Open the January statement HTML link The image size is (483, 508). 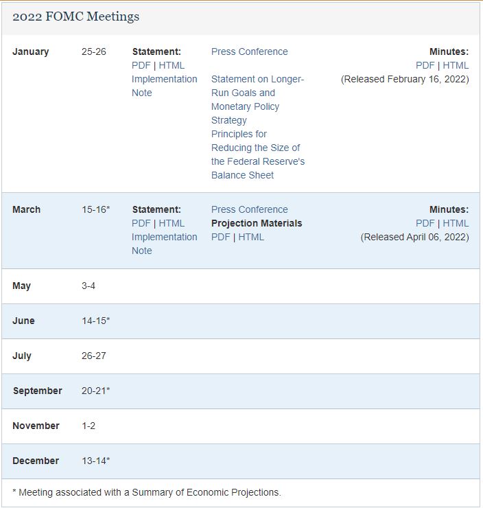coord(172,65)
